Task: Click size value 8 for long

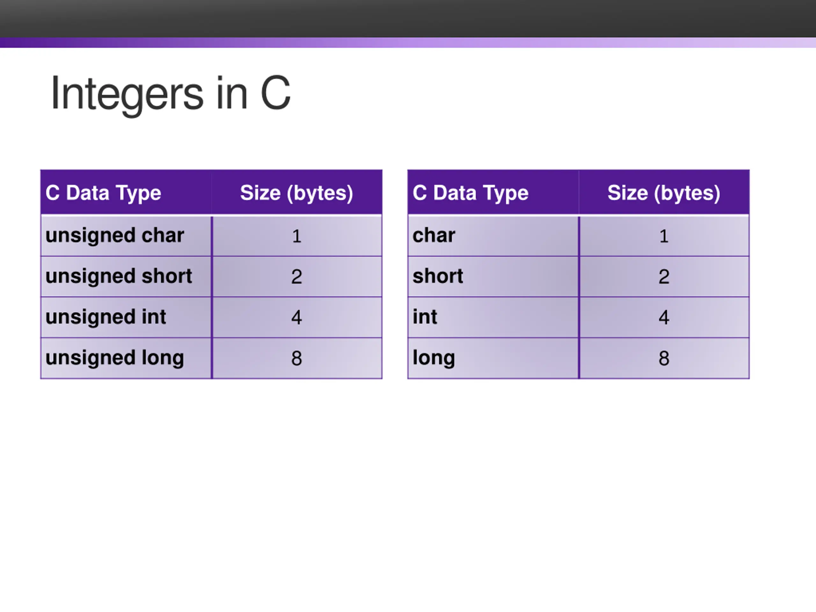Action: coord(664,358)
